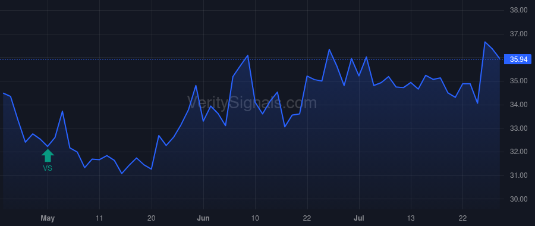
Task: Click the 30.00 price axis label
Action: [x=518, y=199]
